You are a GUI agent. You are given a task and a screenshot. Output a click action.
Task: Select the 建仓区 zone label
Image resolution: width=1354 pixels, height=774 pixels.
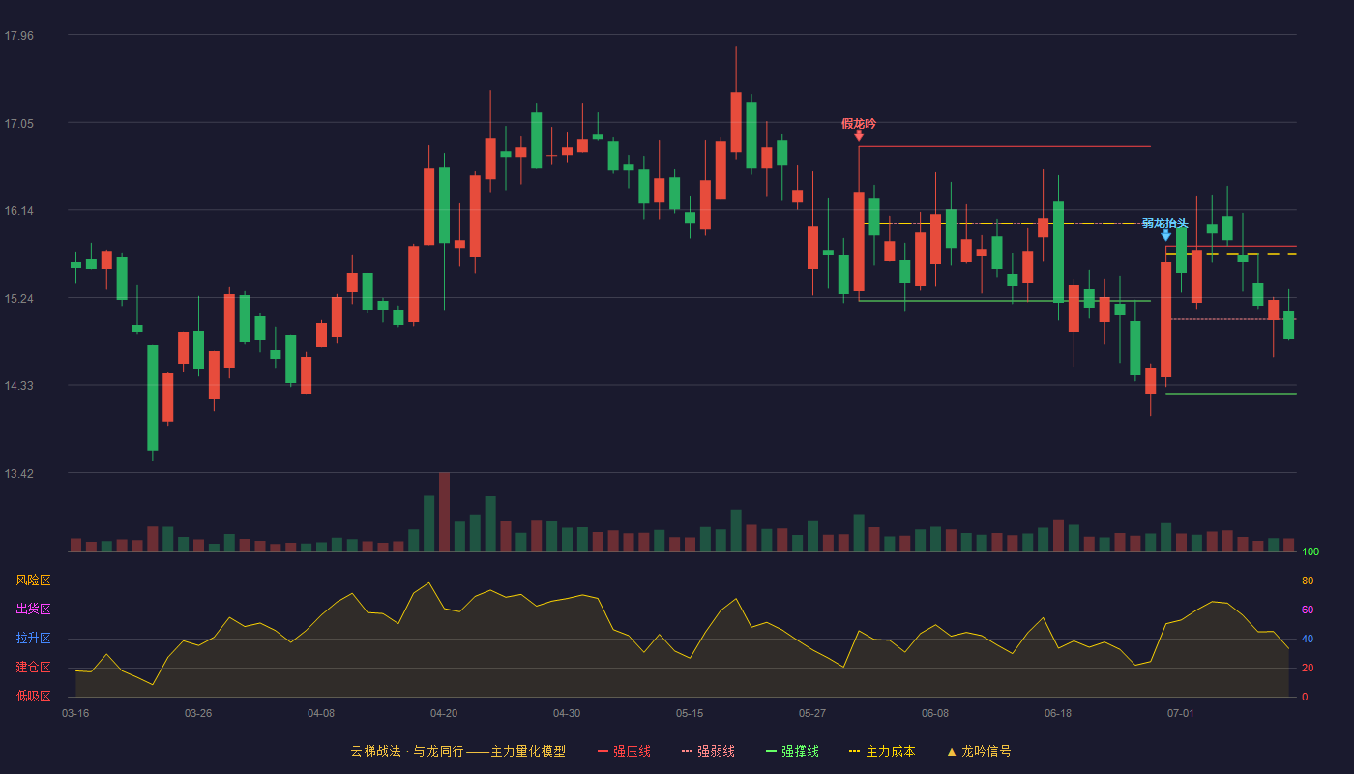[x=33, y=668]
